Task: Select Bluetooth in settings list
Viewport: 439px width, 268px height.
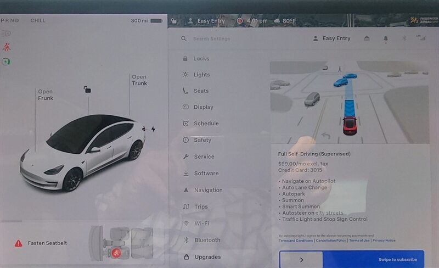Action: [x=202, y=240]
